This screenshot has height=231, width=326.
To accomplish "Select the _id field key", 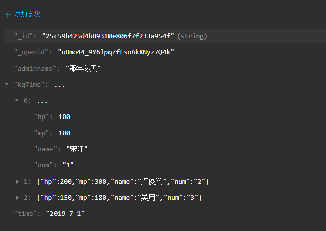I will click(x=23, y=36).
